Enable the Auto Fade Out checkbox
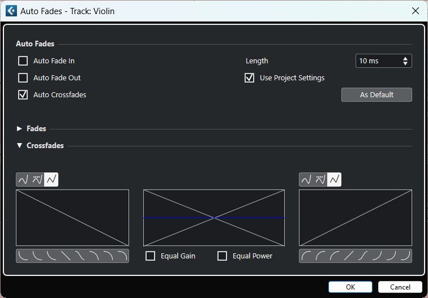The width and height of the screenshot is (428, 298). coord(23,78)
